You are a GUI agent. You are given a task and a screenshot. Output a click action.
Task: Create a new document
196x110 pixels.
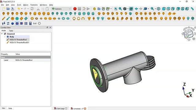(4, 9)
